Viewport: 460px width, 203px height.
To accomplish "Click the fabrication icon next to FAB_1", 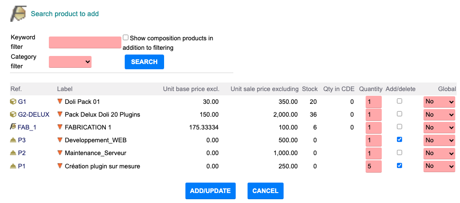I will pos(13,127).
